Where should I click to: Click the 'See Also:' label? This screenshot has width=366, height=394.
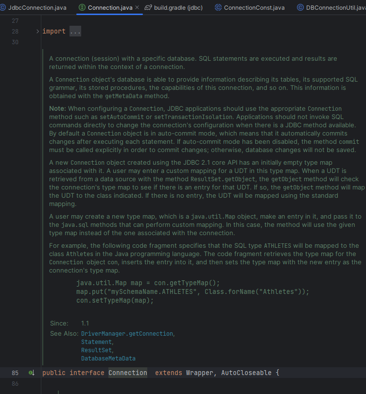(x=64, y=333)
